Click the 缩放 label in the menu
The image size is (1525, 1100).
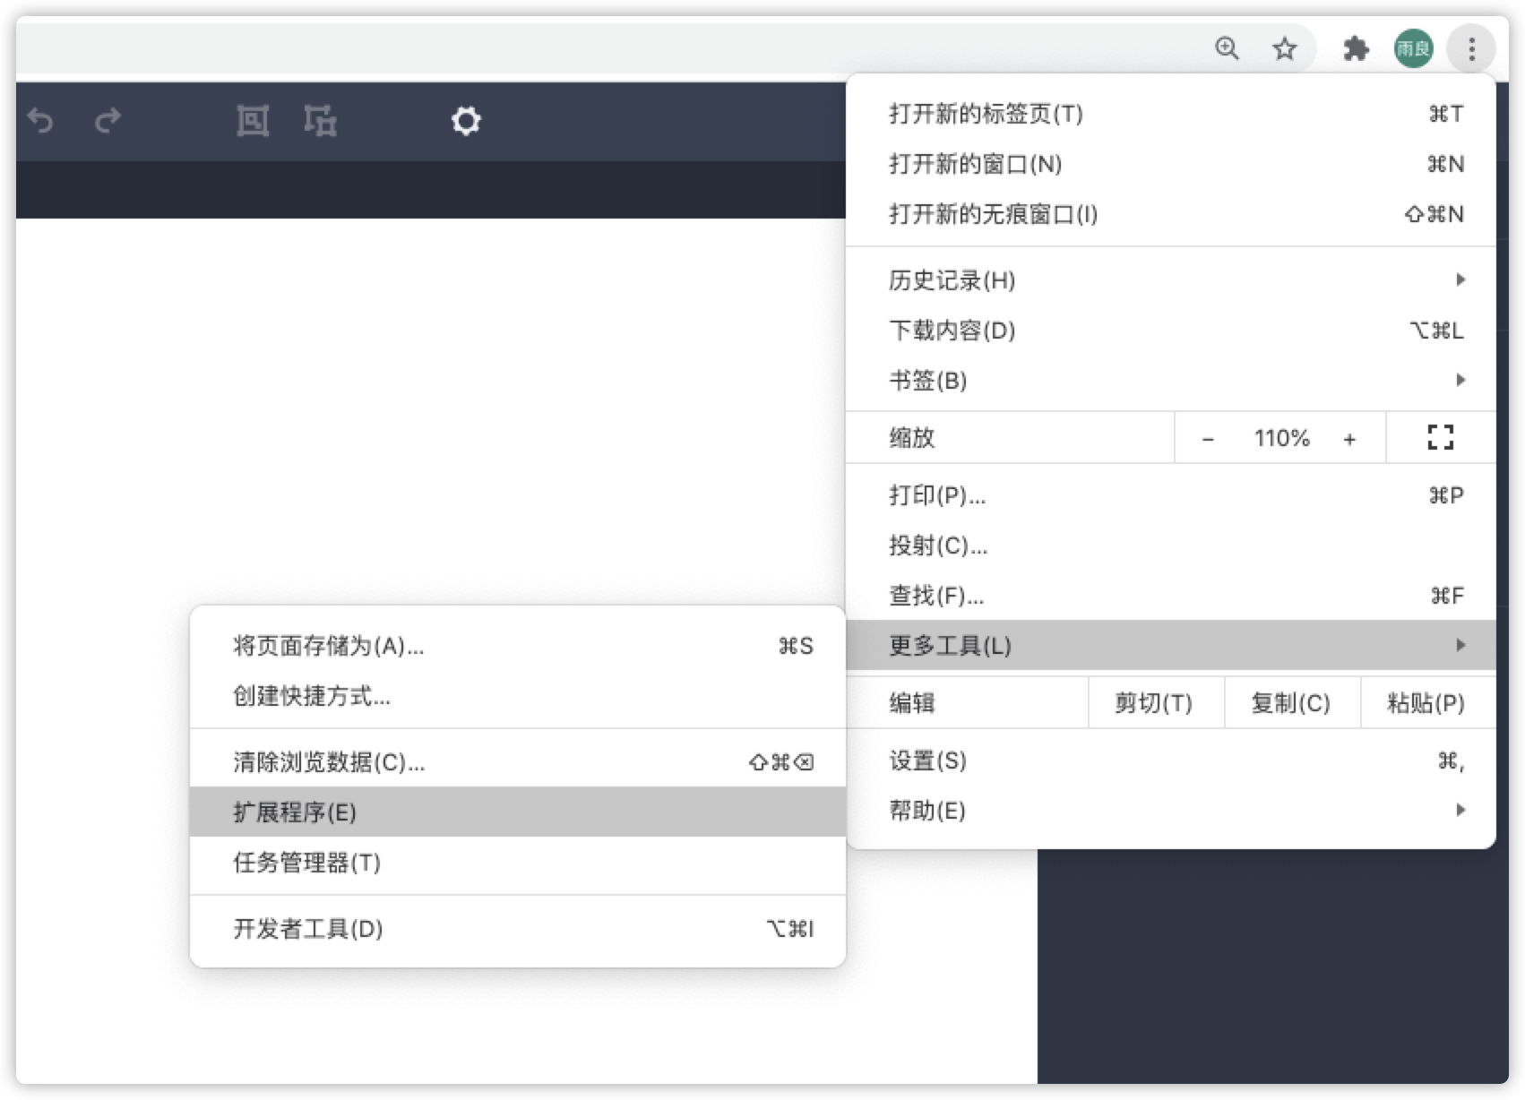click(912, 438)
